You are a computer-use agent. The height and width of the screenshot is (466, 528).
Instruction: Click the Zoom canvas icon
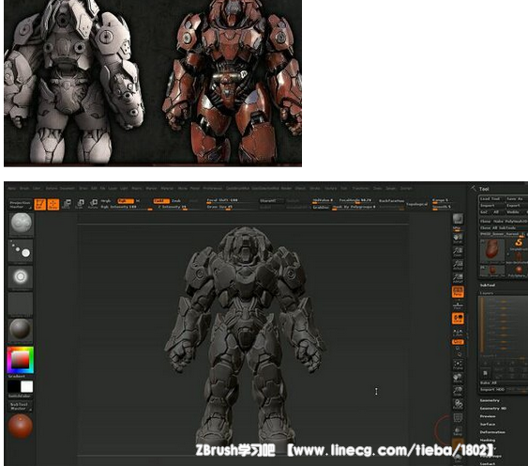[x=458, y=252]
